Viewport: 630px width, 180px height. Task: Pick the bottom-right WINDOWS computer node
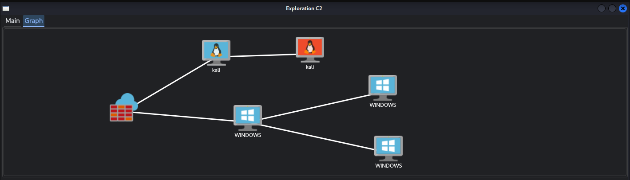coord(388,147)
